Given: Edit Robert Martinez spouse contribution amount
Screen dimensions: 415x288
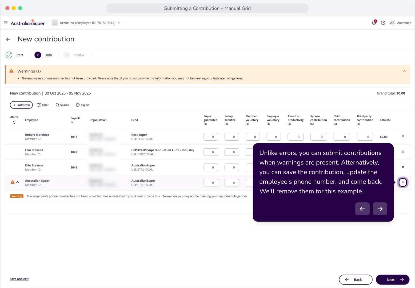Looking at the screenshot, I should [319, 137].
